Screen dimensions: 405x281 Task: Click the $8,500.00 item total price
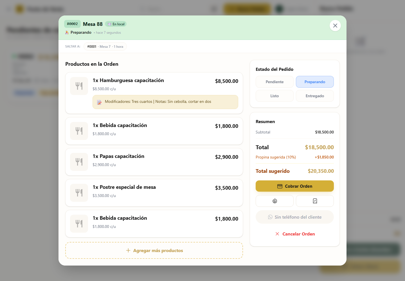227,81
